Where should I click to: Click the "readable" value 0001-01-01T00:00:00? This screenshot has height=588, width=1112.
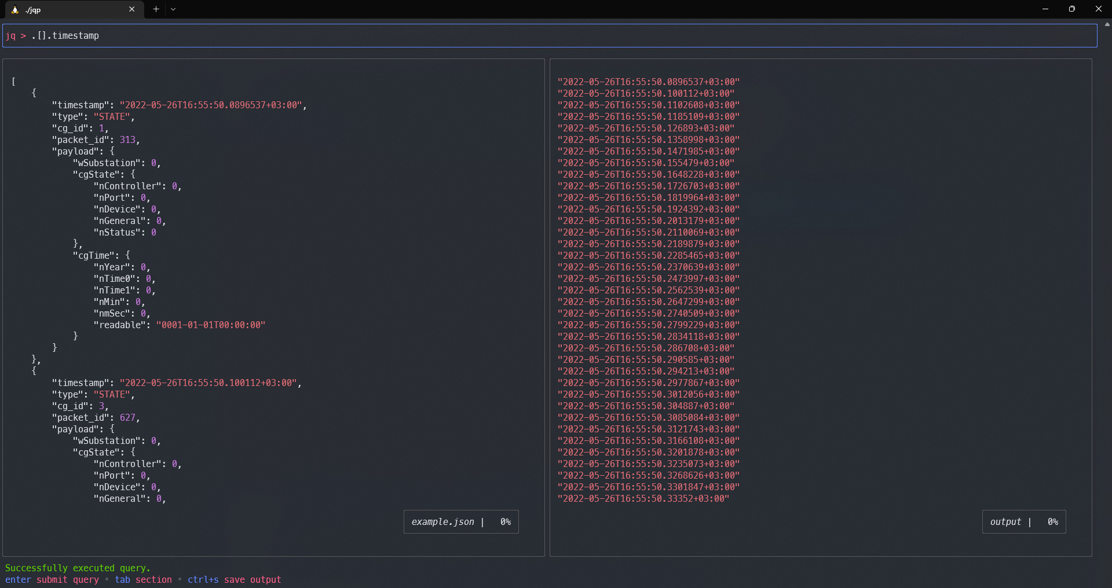coord(211,325)
